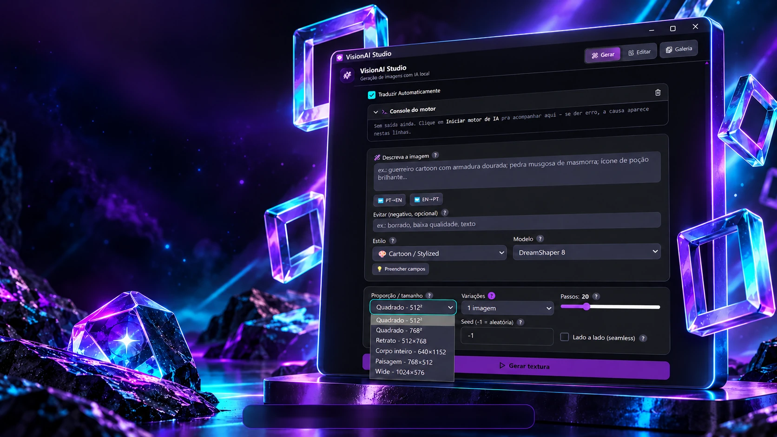
Task: Enable Lado a lado (seamless) checkbox
Action: click(565, 337)
